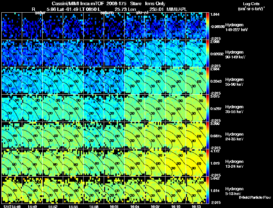273x208 pixels.
Task: Select the 149-227 keV image at 175T15:46
Action: point(12,26)
